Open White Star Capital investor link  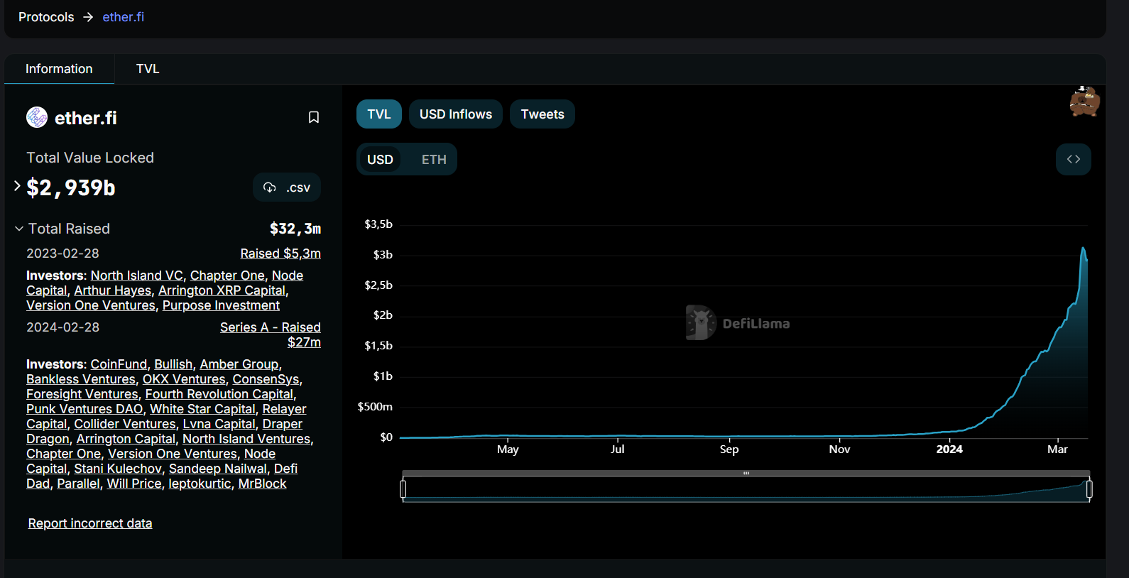(202, 409)
